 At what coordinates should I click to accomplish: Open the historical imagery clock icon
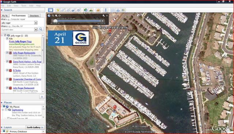[x=86, y=10]
